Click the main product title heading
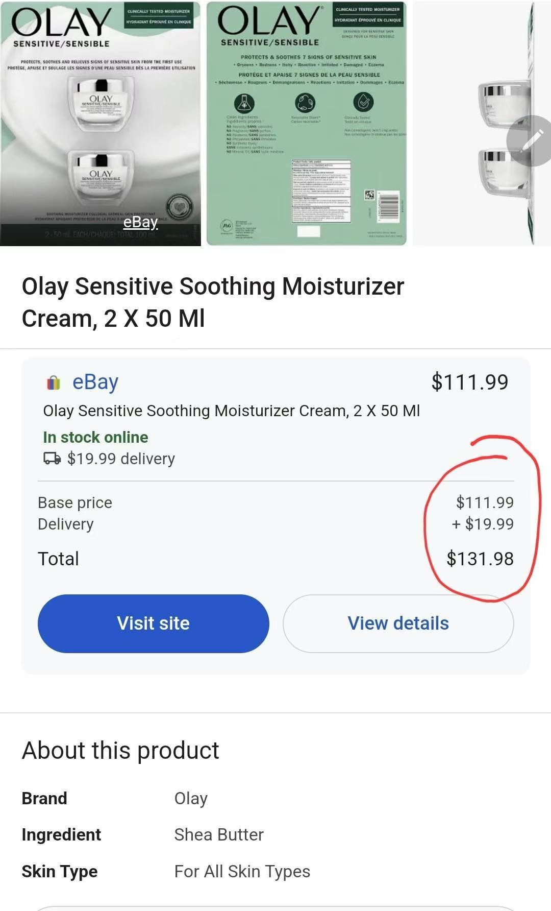Image resolution: width=551 pixels, height=911 pixels. point(213,302)
